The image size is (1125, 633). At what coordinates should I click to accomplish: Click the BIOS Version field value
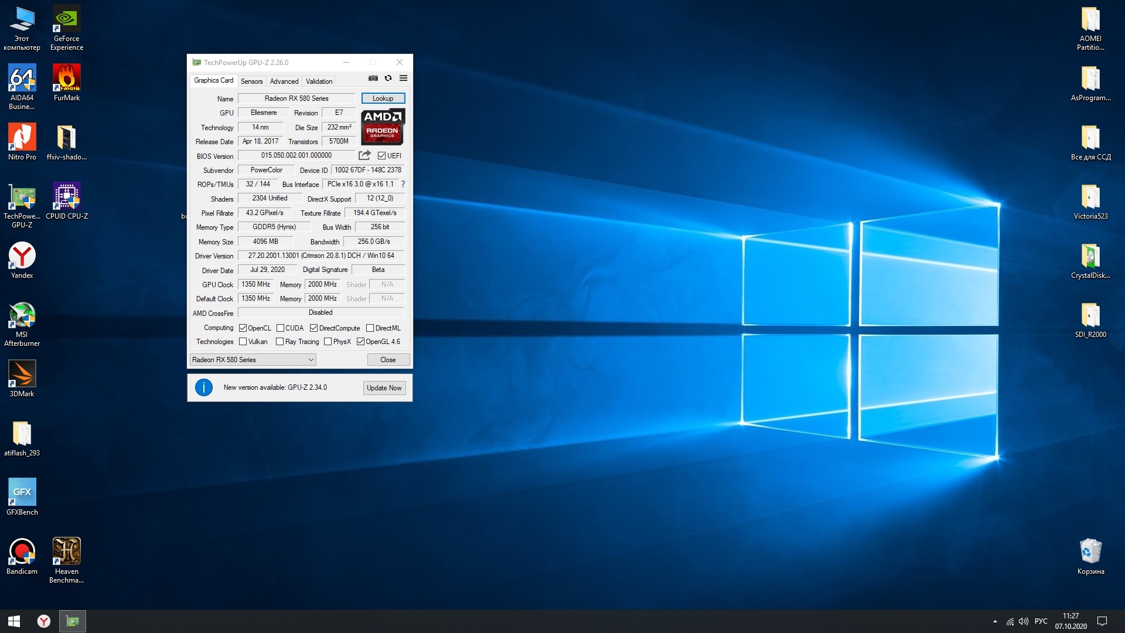[x=296, y=155]
